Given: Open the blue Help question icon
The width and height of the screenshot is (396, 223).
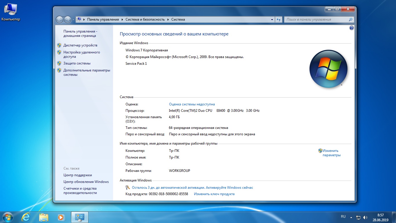Looking at the screenshot, I should [352, 28].
